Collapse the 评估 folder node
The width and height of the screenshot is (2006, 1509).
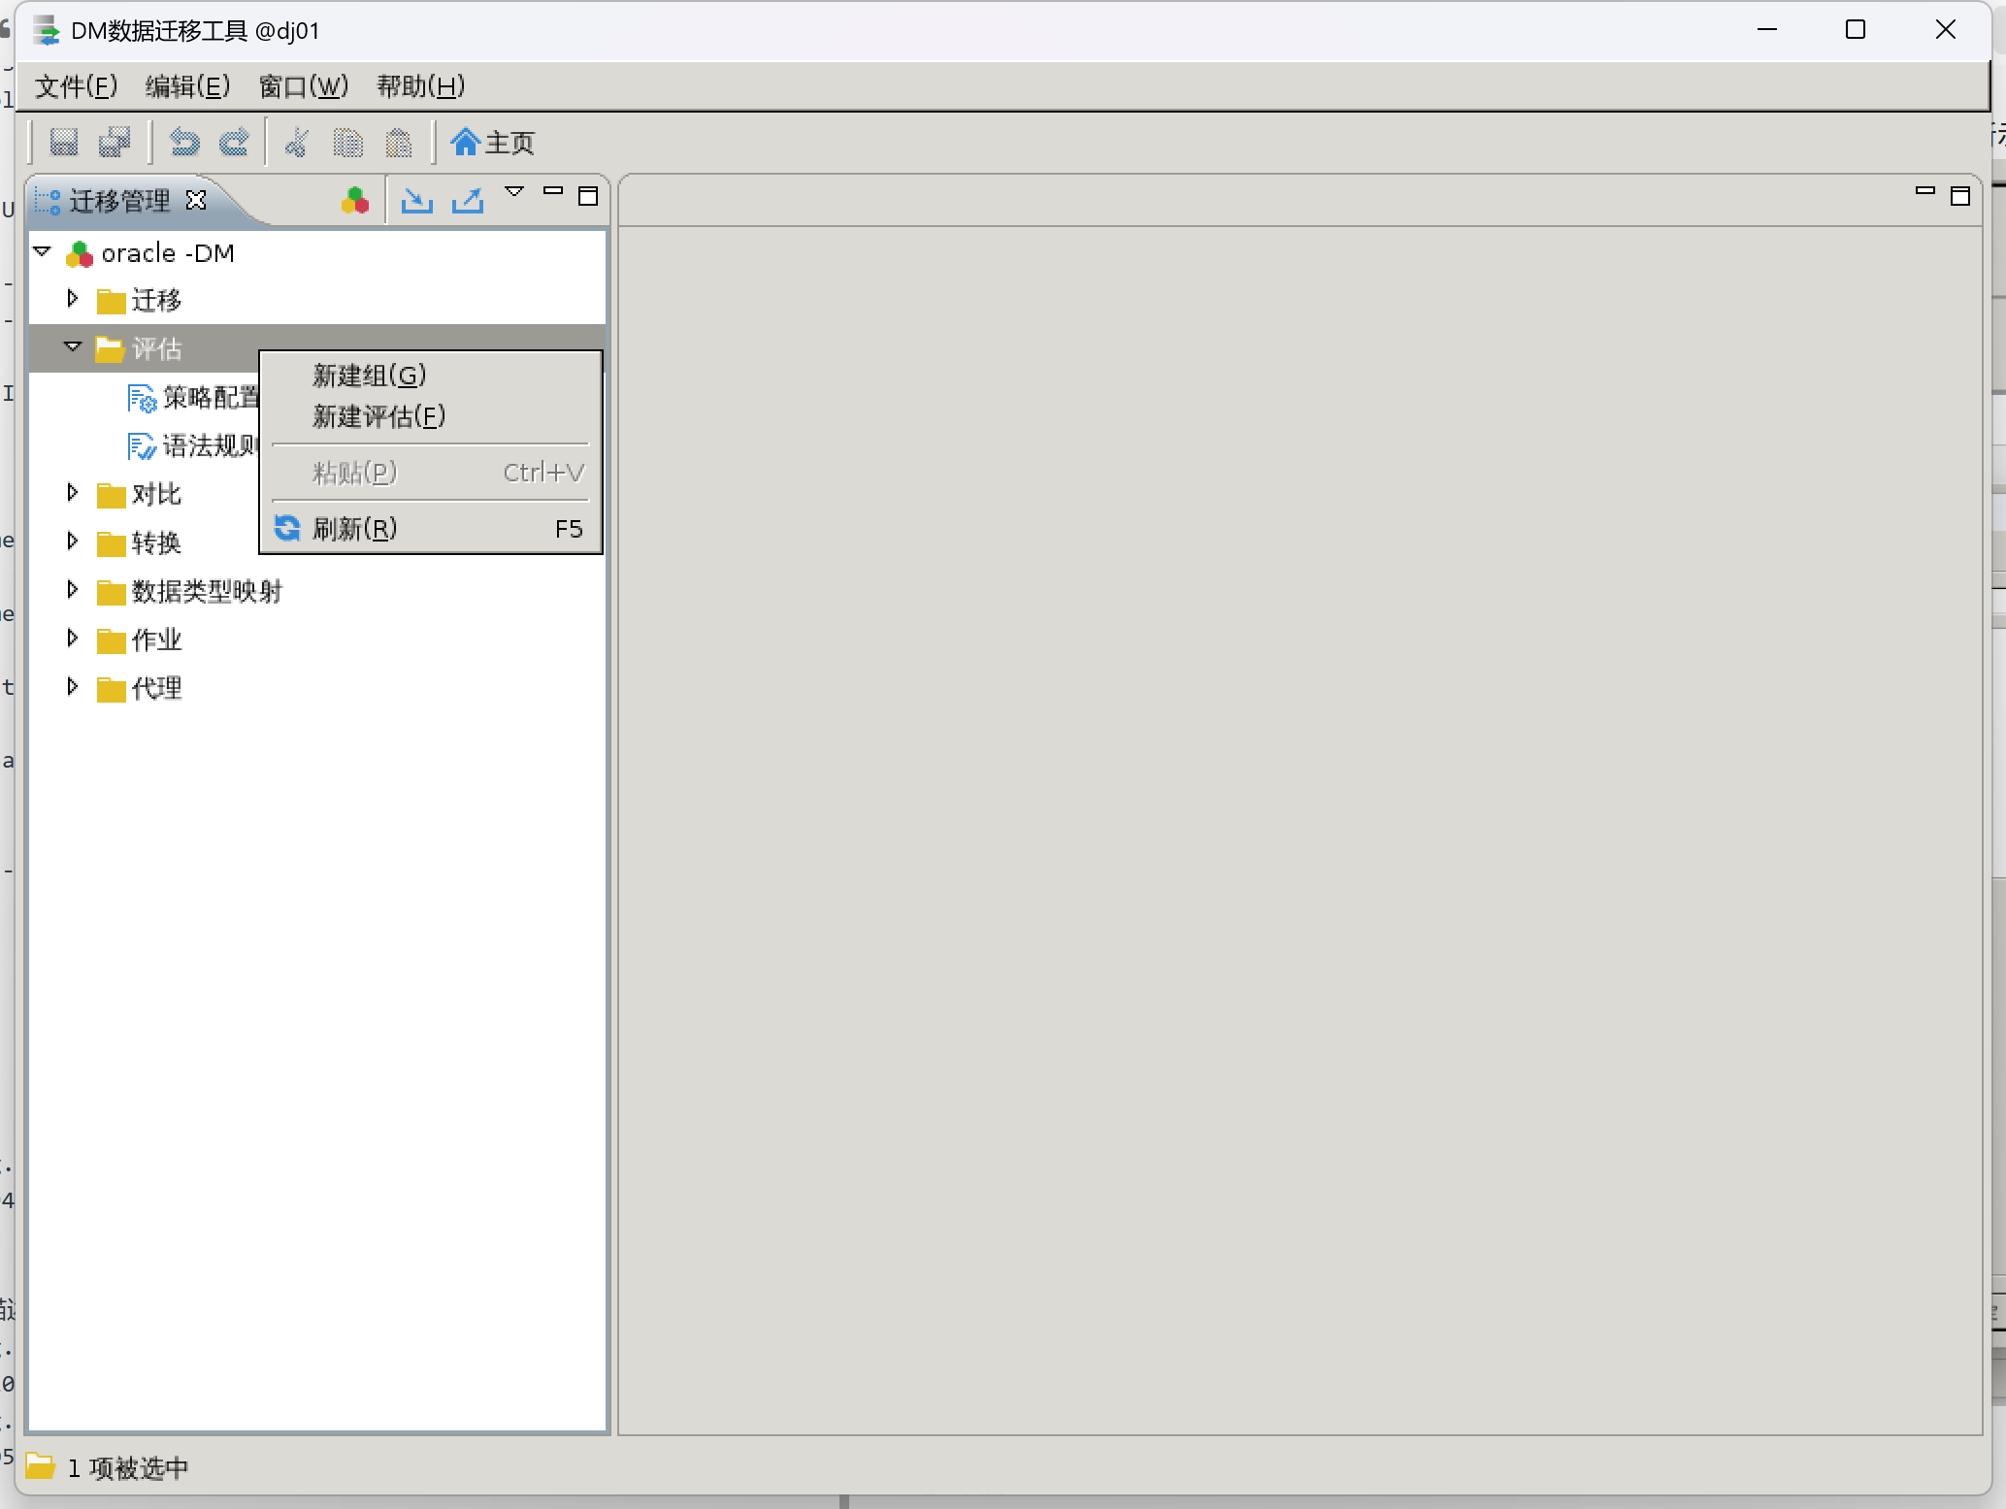point(73,347)
